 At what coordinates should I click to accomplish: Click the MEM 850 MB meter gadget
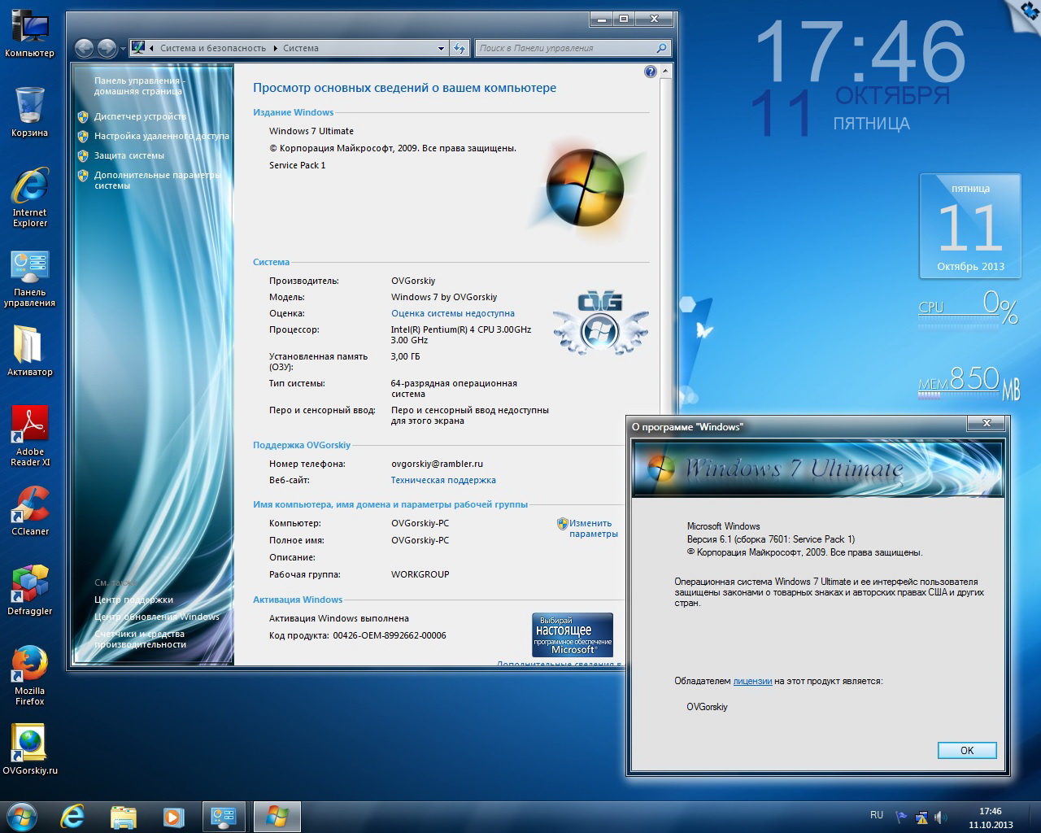(968, 382)
